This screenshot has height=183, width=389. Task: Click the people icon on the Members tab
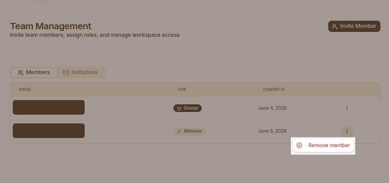tap(21, 73)
